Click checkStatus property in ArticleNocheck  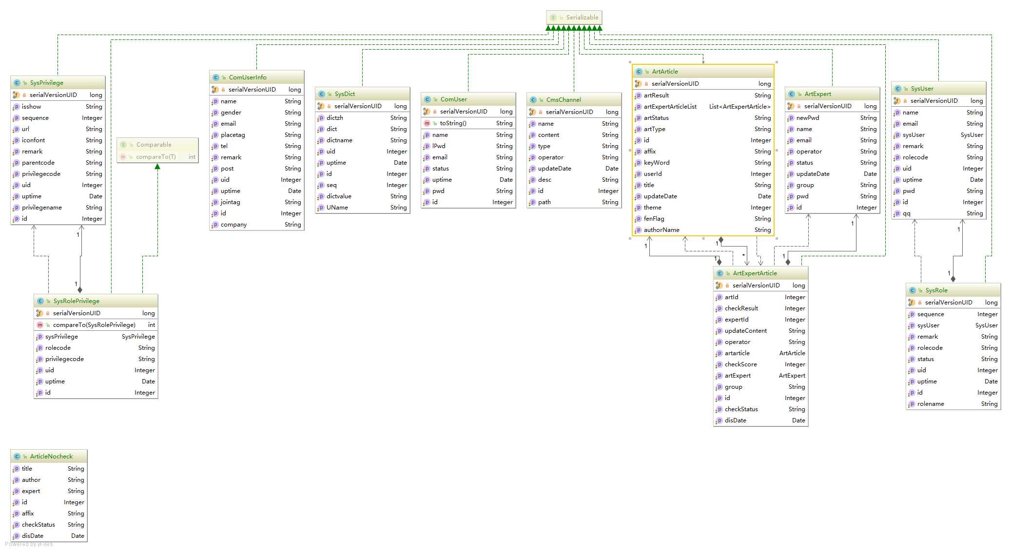click(49, 525)
